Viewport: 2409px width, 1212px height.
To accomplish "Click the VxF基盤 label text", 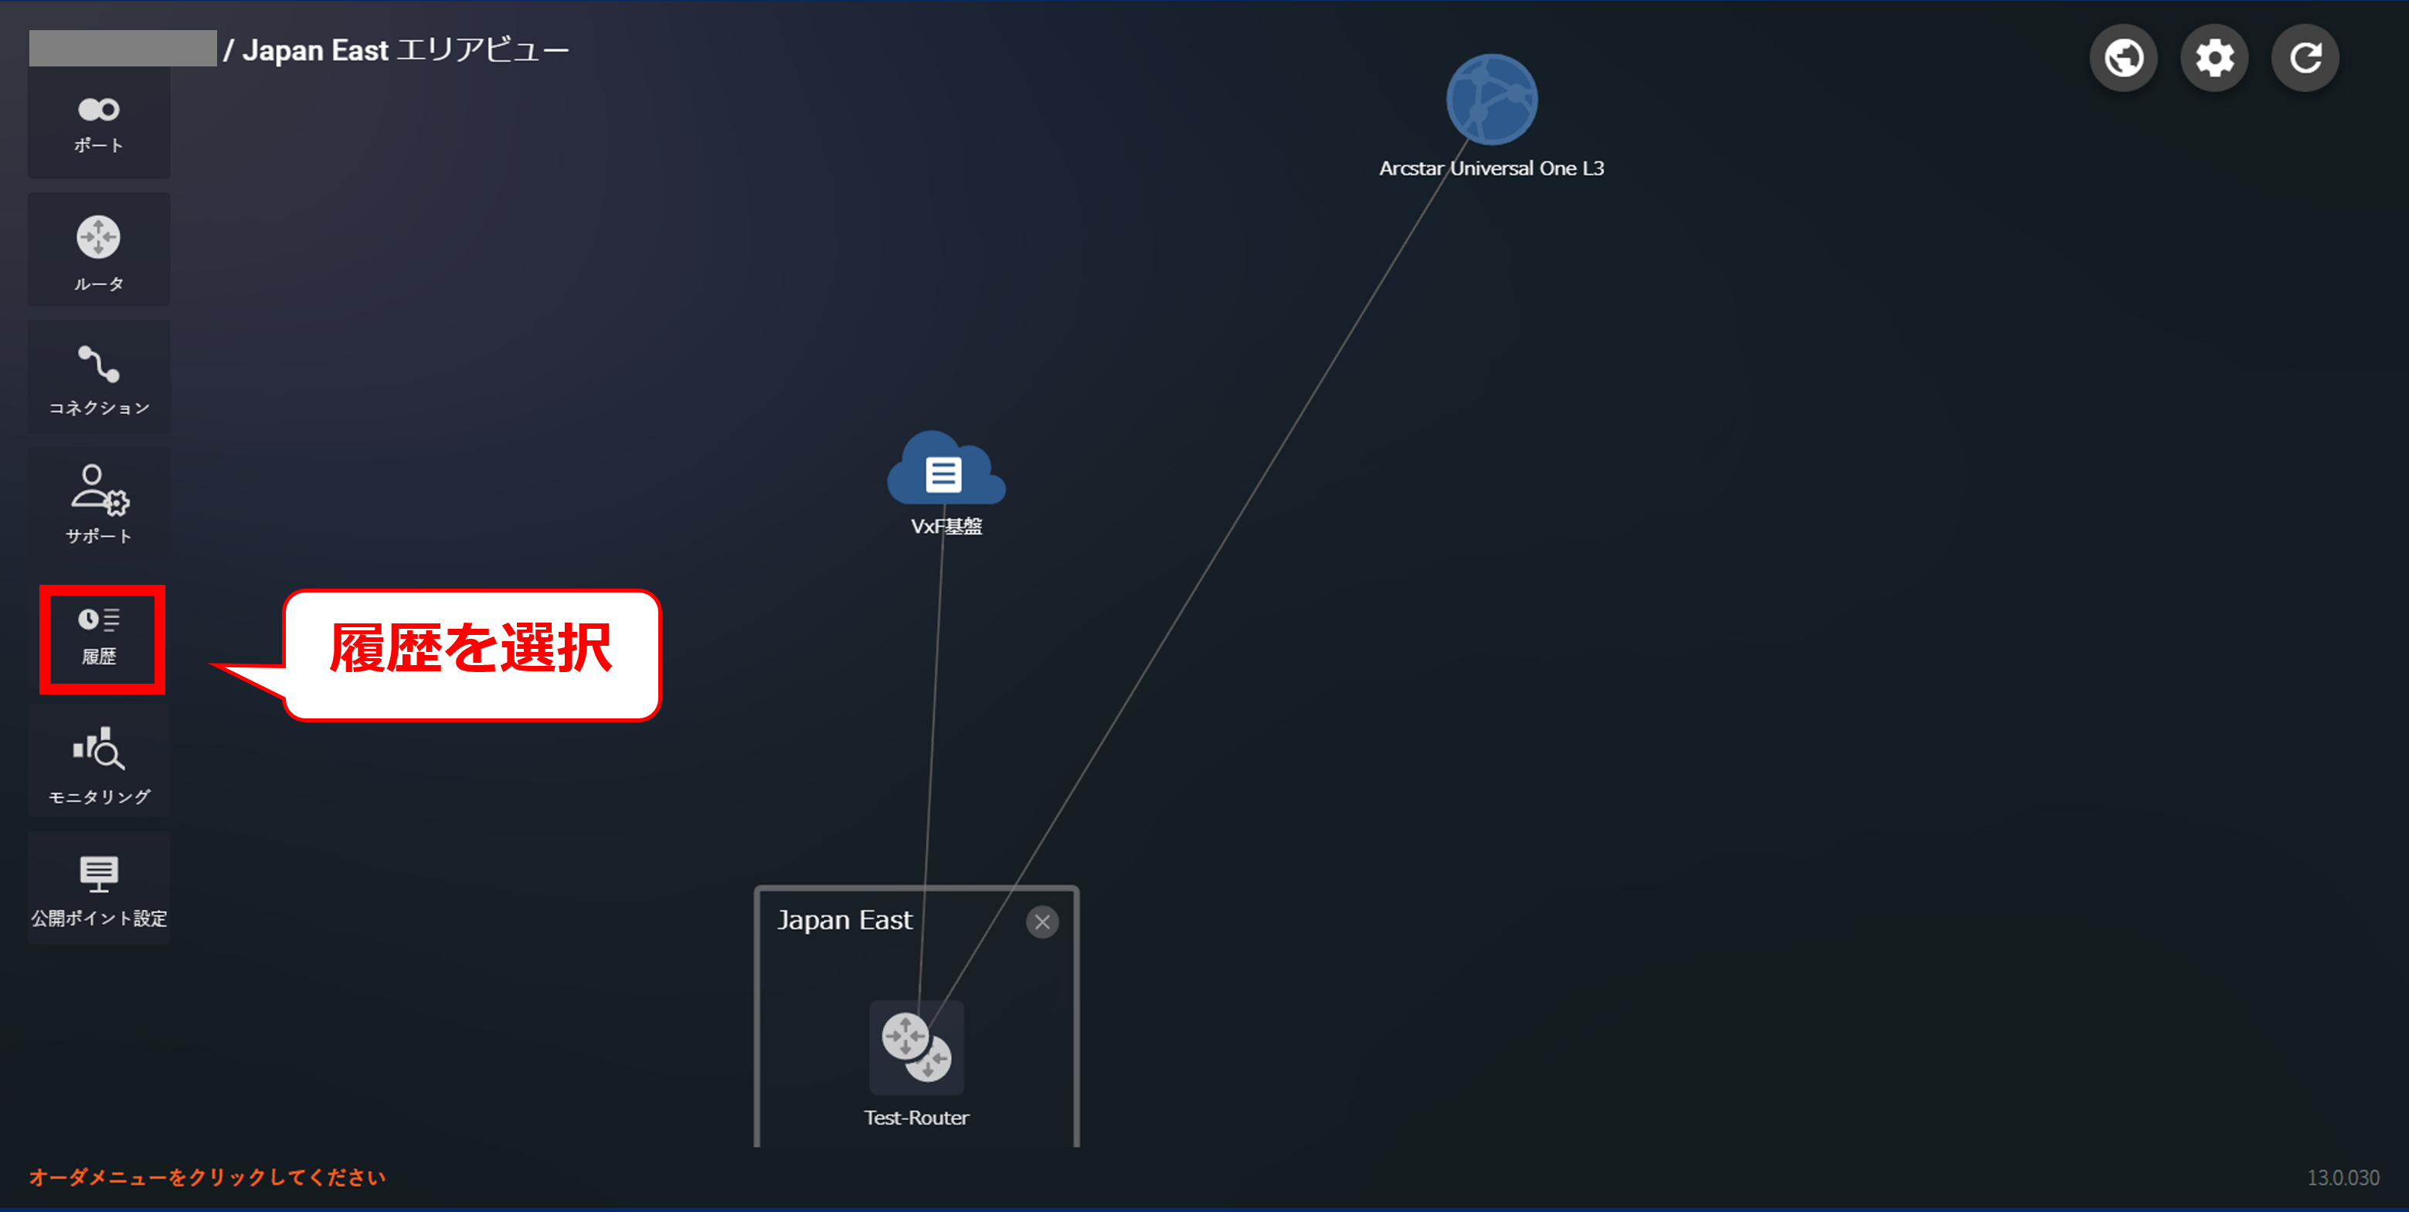I will (x=946, y=527).
